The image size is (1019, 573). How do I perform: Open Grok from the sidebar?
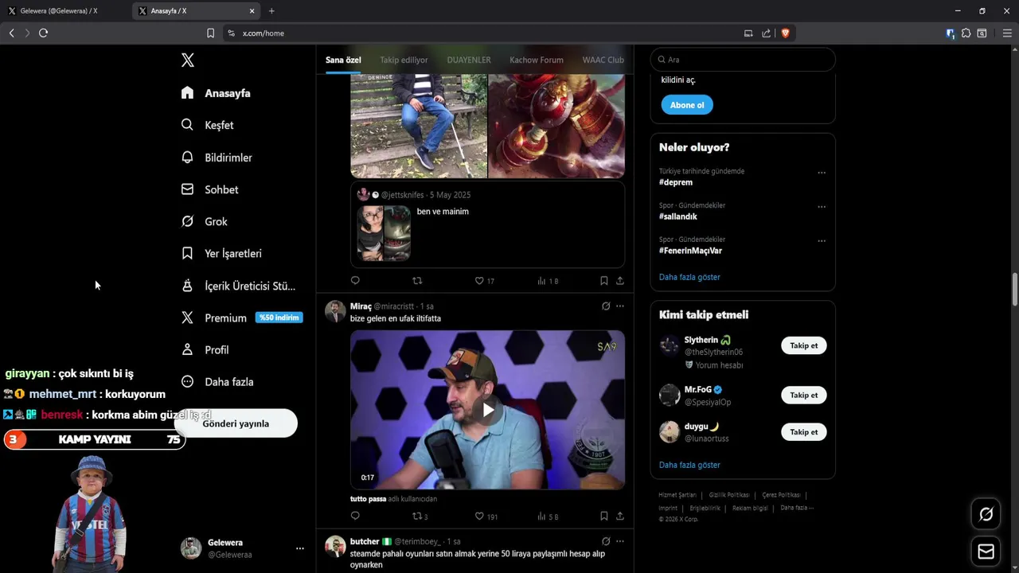tap(204, 221)
